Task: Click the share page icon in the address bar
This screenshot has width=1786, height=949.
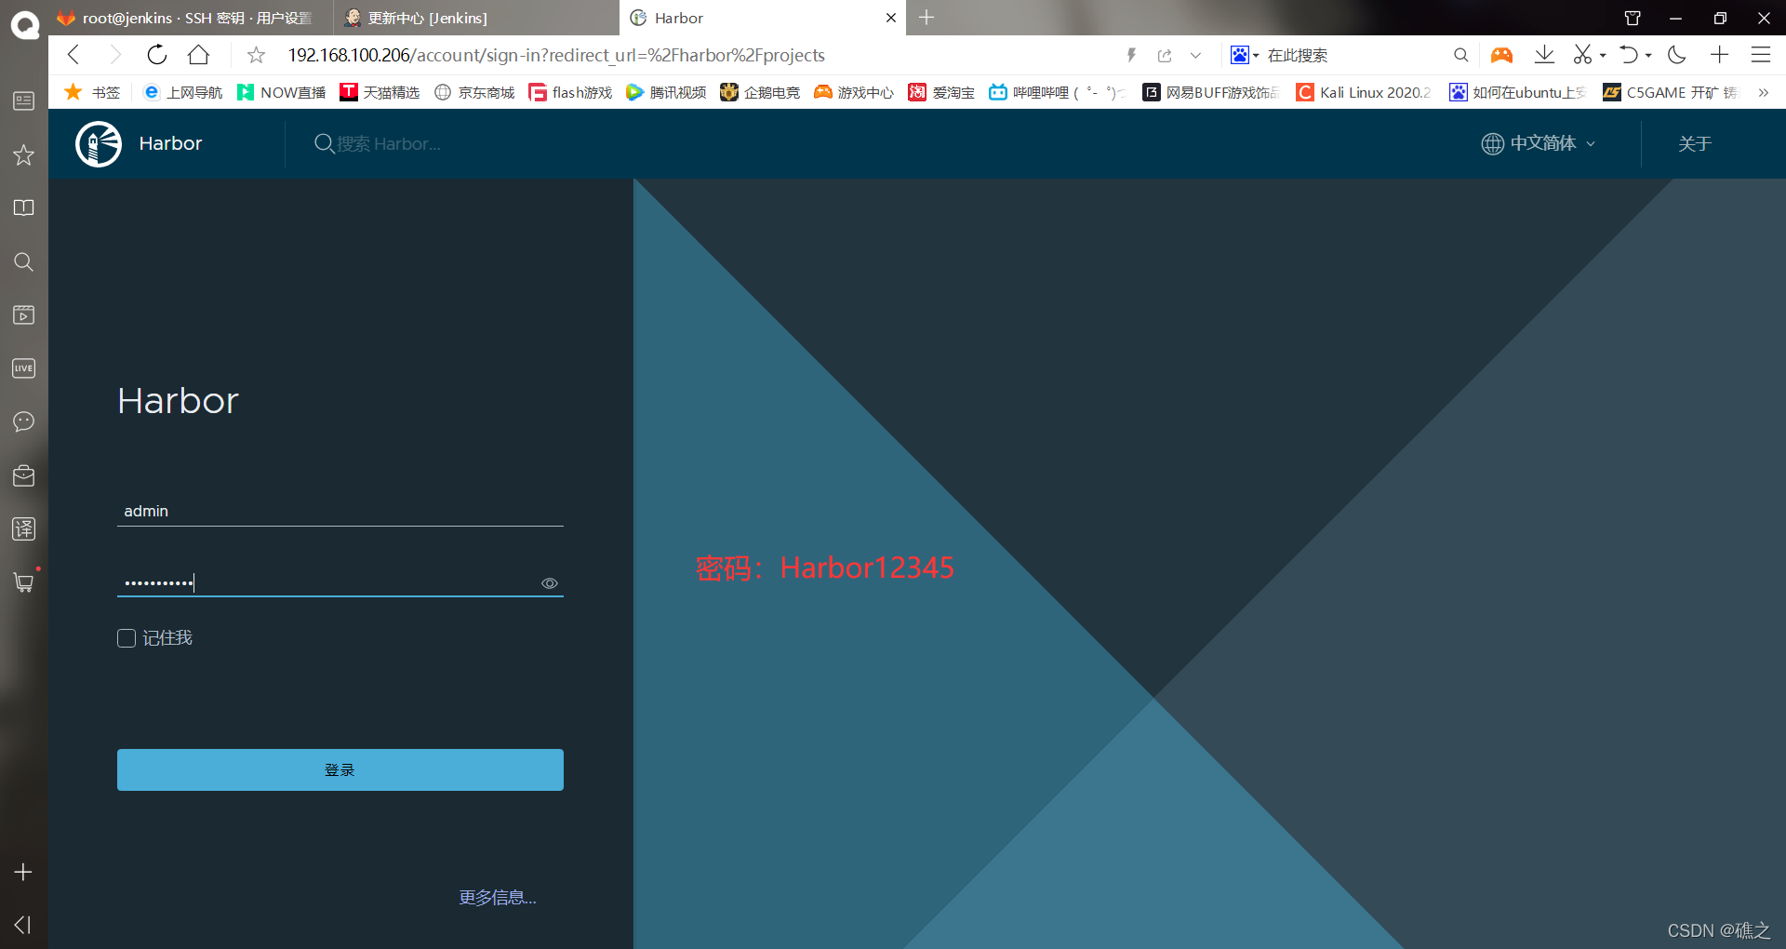Action: 1165,55
